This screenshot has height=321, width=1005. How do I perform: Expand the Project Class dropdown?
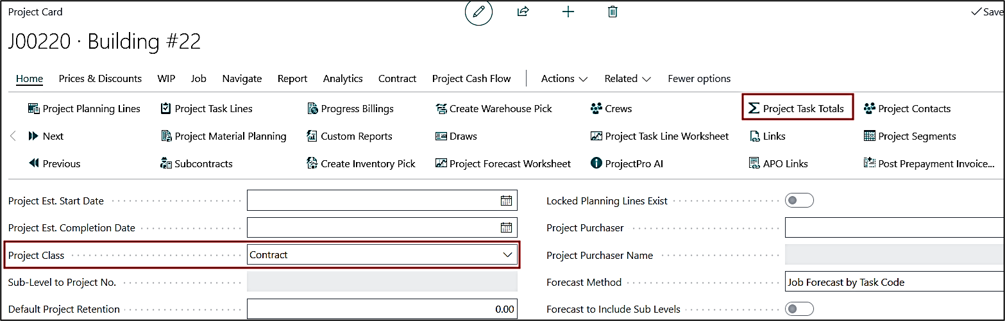tap(507, 255)
